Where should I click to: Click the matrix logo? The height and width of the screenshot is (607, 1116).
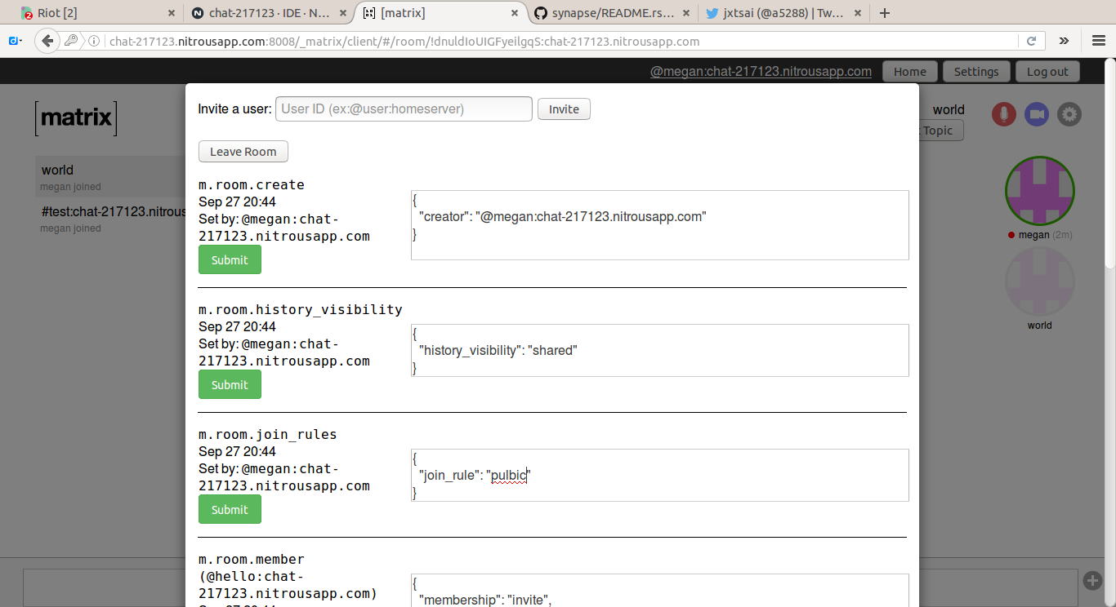(x=76, y=118)
